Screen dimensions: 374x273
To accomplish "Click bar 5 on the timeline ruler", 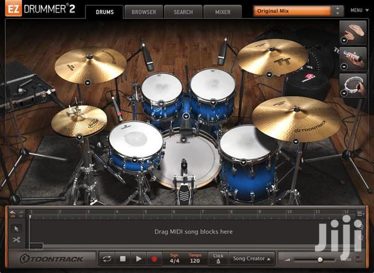I will 145,212.
